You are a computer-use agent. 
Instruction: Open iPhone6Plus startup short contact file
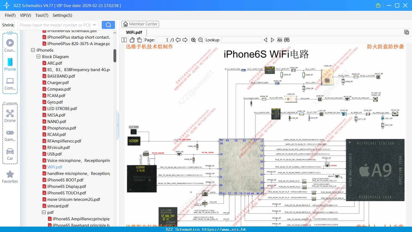pyautogui.click(x=78, y=37)
